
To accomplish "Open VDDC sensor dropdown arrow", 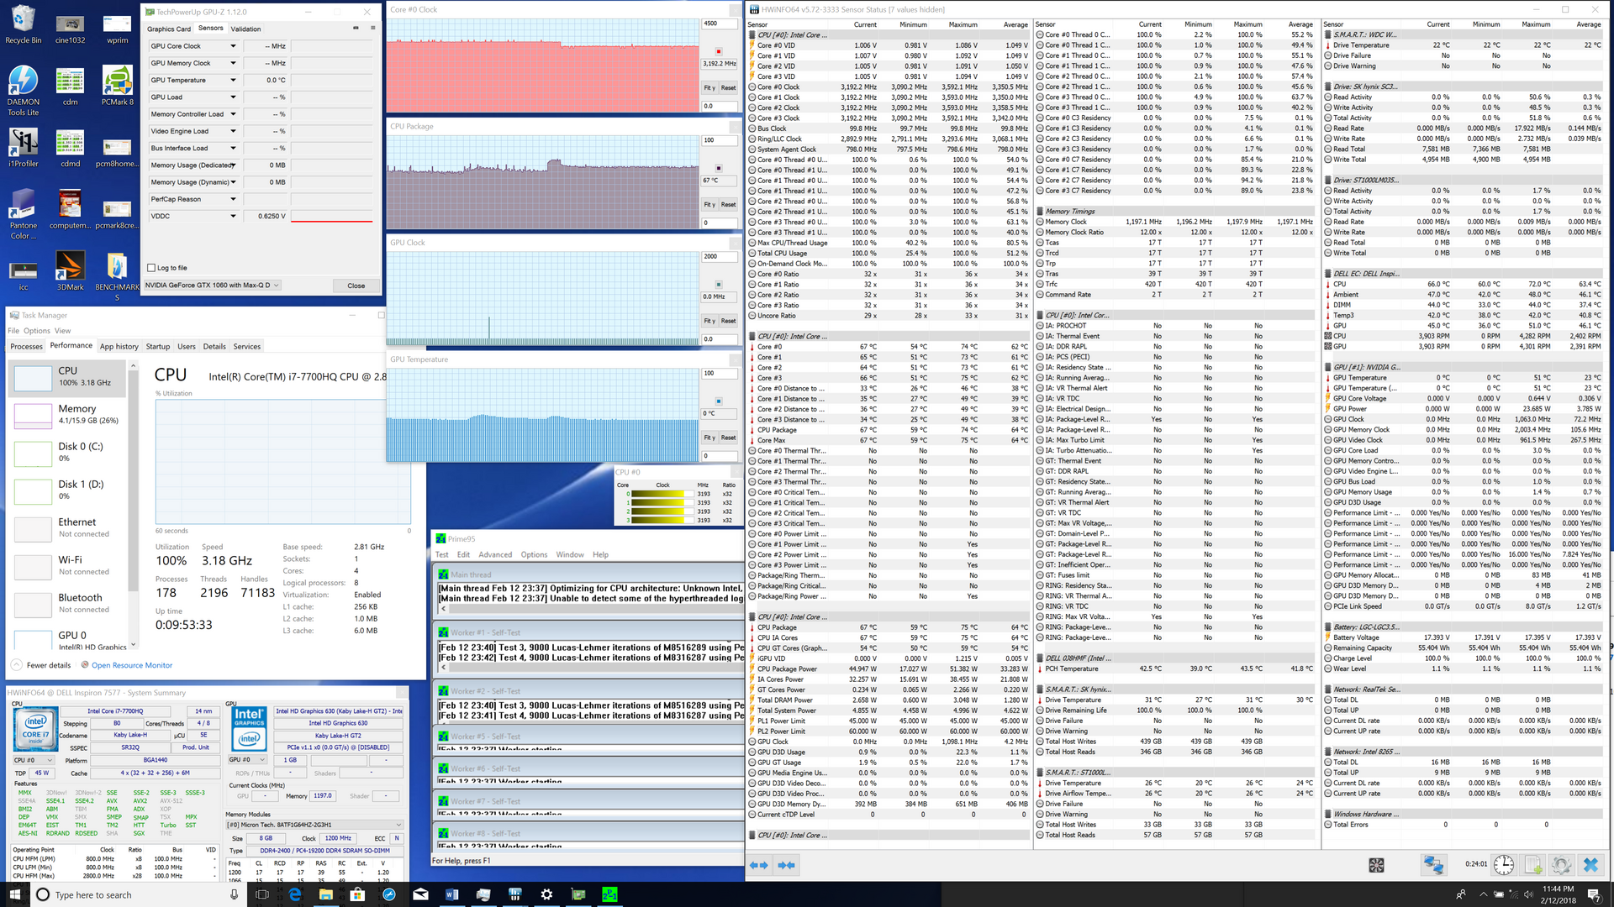I will tap(233, 216).
